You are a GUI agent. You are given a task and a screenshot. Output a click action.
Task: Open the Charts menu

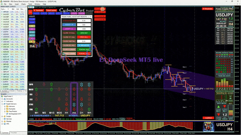pyautogui.click(x=23, y=4)
